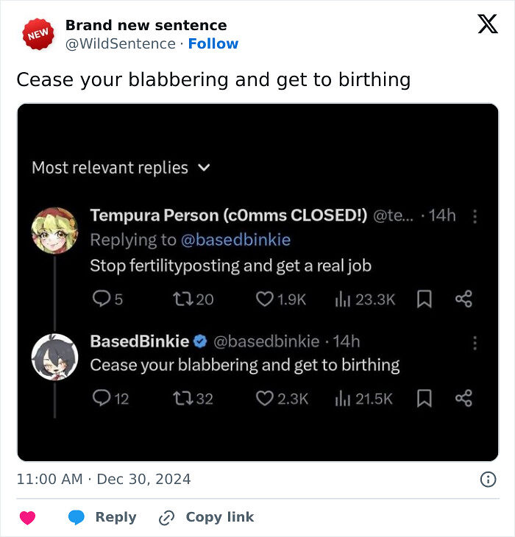Like the BasedBinkie reply
The image size is (515, 537).
click(264, 399)
